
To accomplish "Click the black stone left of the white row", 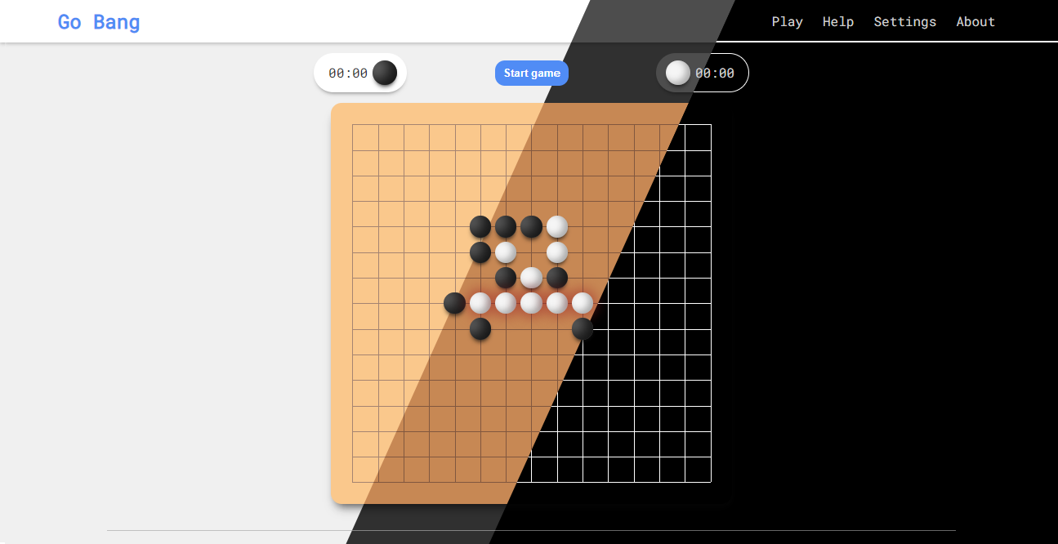I will (x=455, y=302).
